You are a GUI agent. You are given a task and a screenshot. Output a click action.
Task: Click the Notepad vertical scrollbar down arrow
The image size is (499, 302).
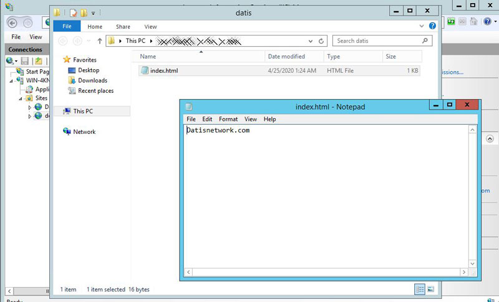[472, 263]
